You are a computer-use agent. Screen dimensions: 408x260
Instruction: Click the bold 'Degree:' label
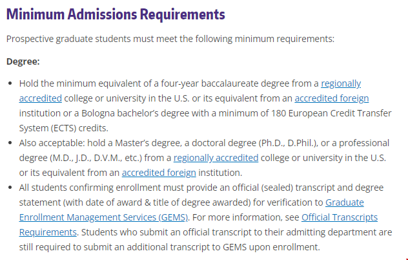23,61
